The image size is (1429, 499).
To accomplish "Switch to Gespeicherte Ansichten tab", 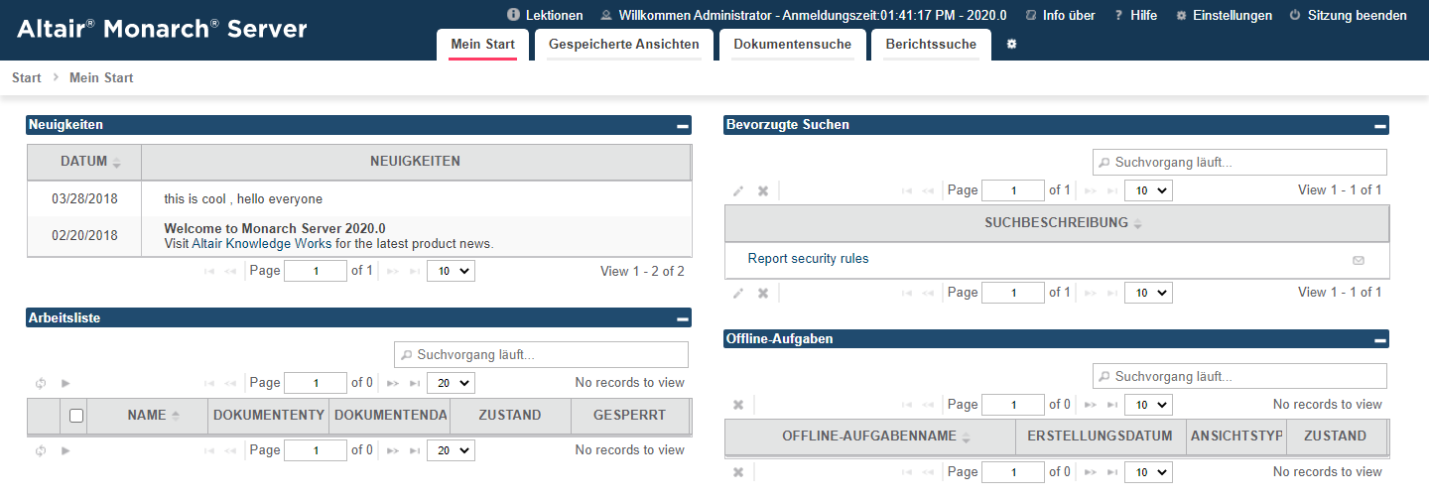I will pyautogui.click(x=624, y=45).
